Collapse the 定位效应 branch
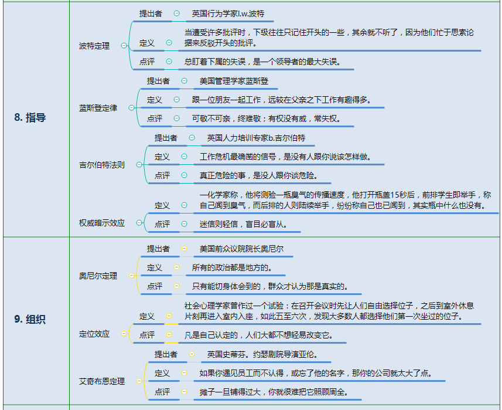This screenshot has width=502, height=410. [124, 334]
